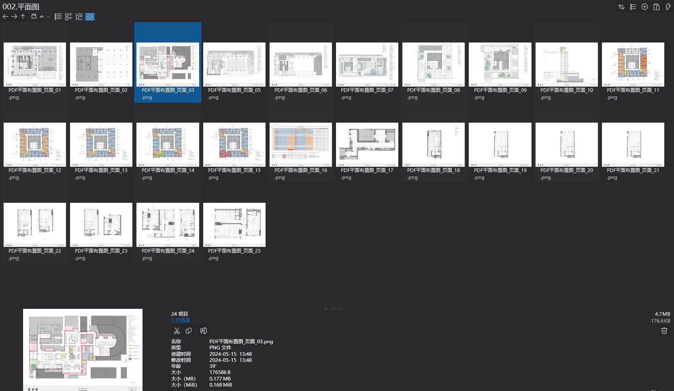Collapse the details pane with chevron
This screenshot has height=391, width=674.
[x=326, y=309]
